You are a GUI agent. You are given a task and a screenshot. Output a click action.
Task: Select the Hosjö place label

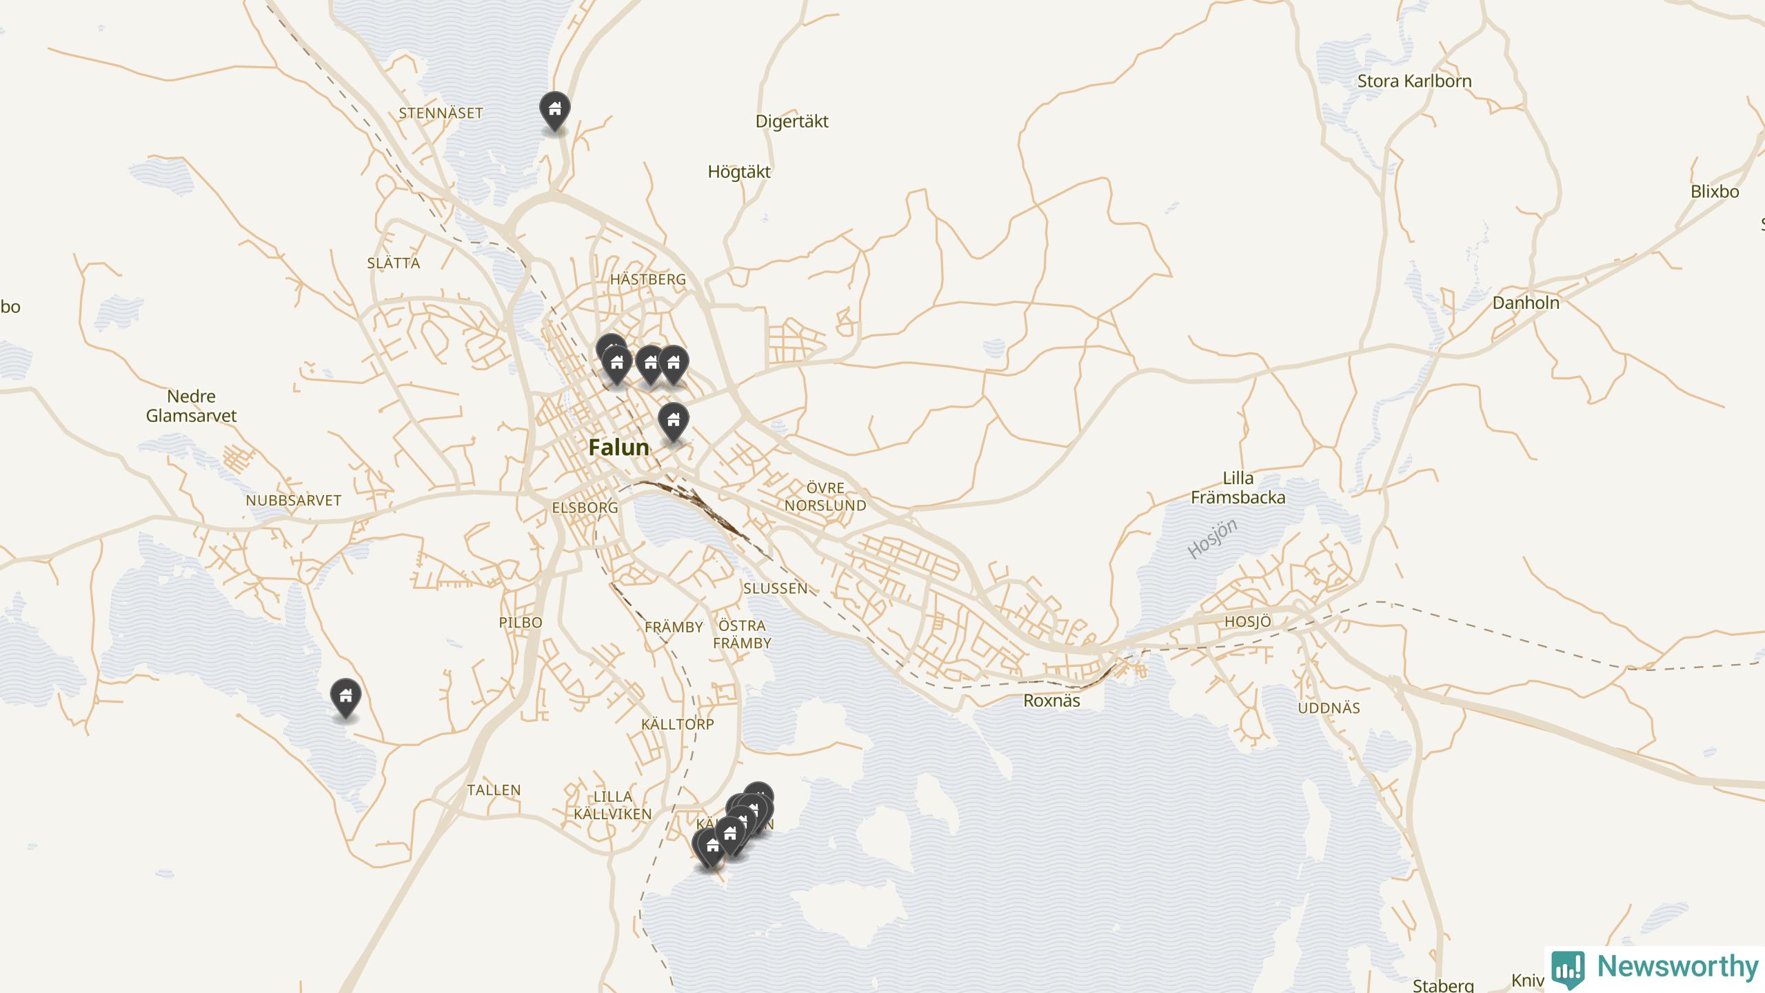point(1248,621)
